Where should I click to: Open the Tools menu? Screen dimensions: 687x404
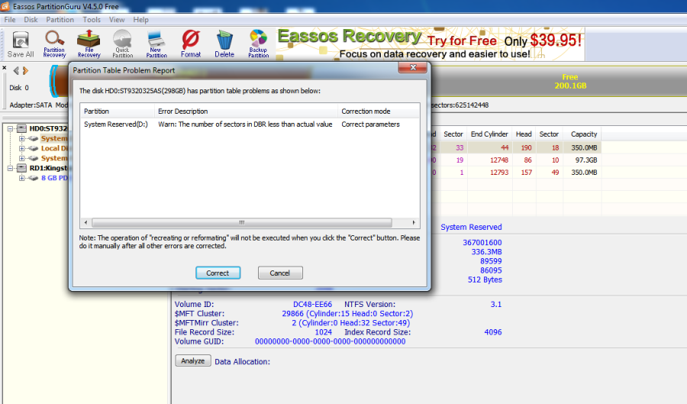(x=92, y=20)
